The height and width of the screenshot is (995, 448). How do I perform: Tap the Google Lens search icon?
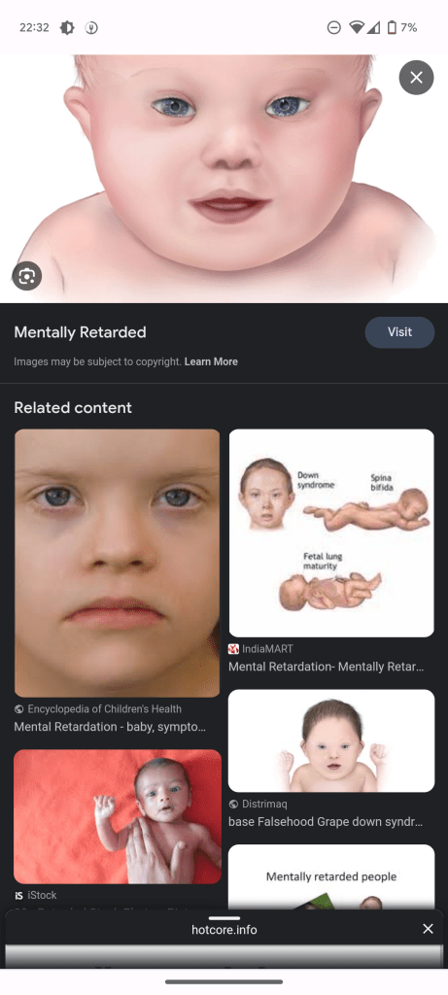[x=26, y=276]
